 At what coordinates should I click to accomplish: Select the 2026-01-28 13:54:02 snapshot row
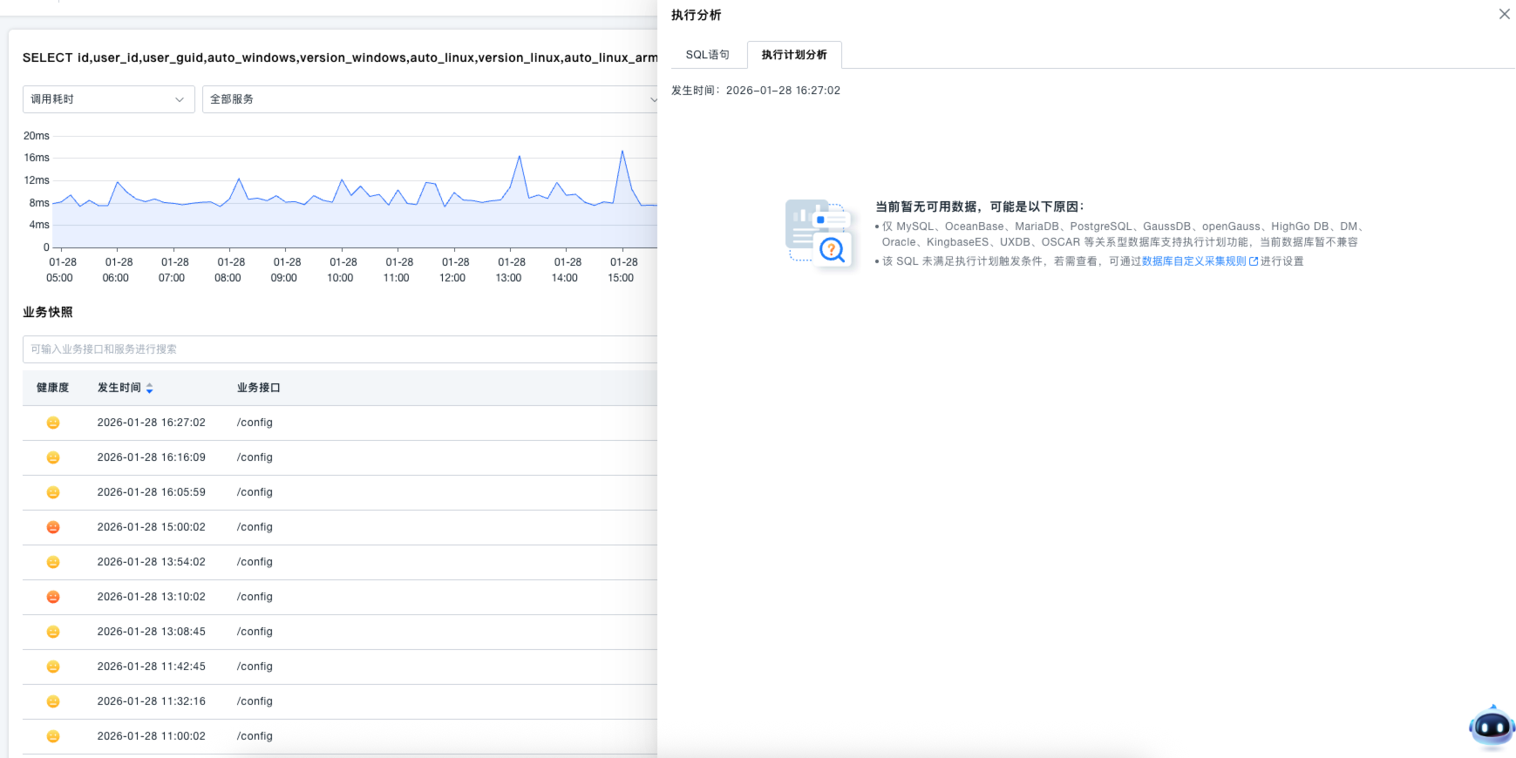coord(152,562)
